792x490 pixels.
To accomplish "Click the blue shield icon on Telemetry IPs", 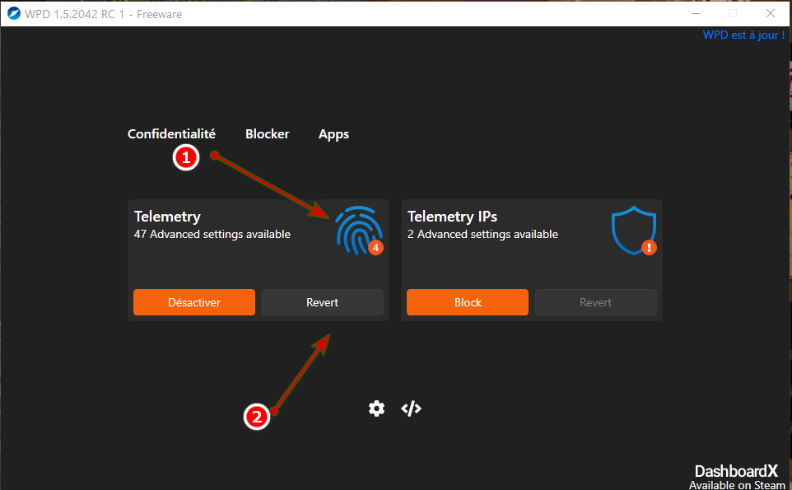I will (633, 229).
